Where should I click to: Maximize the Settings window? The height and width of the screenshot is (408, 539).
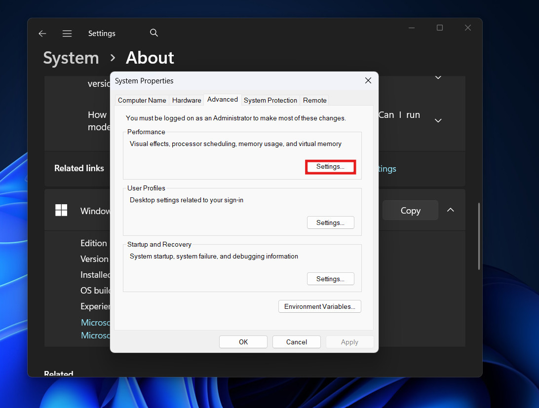coord(439,28)
